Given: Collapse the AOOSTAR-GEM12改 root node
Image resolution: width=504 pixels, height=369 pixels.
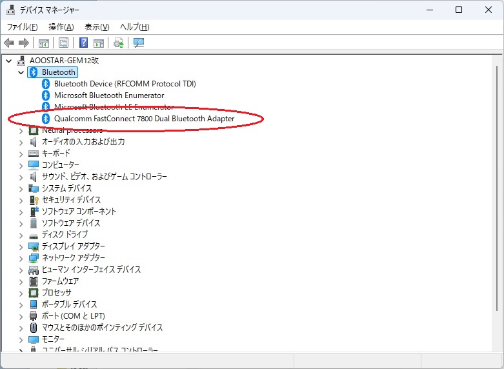Looking at the screenshot, I should click(8, 61).
